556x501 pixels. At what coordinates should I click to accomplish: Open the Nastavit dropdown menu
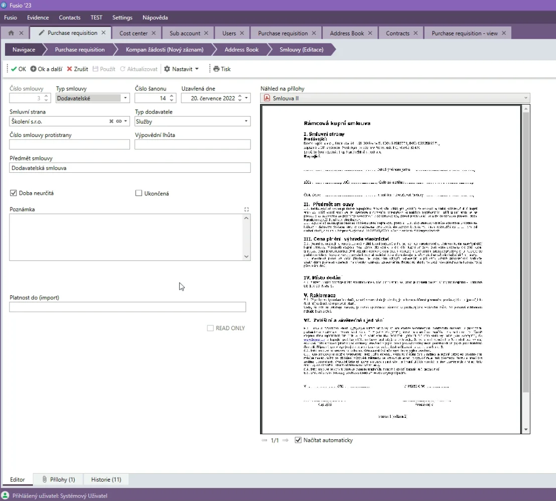click(181, 69)
